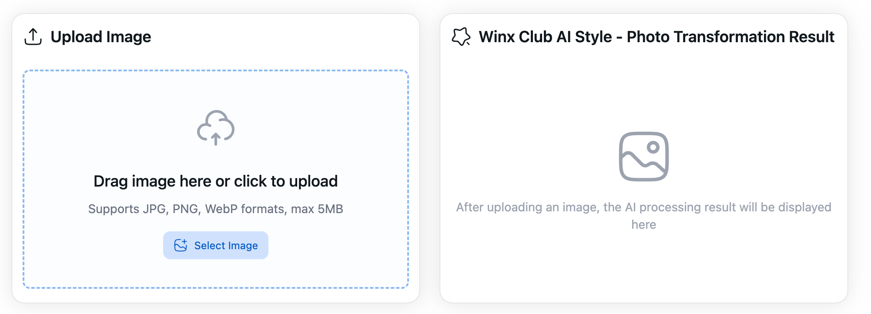
Task: Click the "Winx Club AI Style" title text
Action: click(x=545, y=37)
